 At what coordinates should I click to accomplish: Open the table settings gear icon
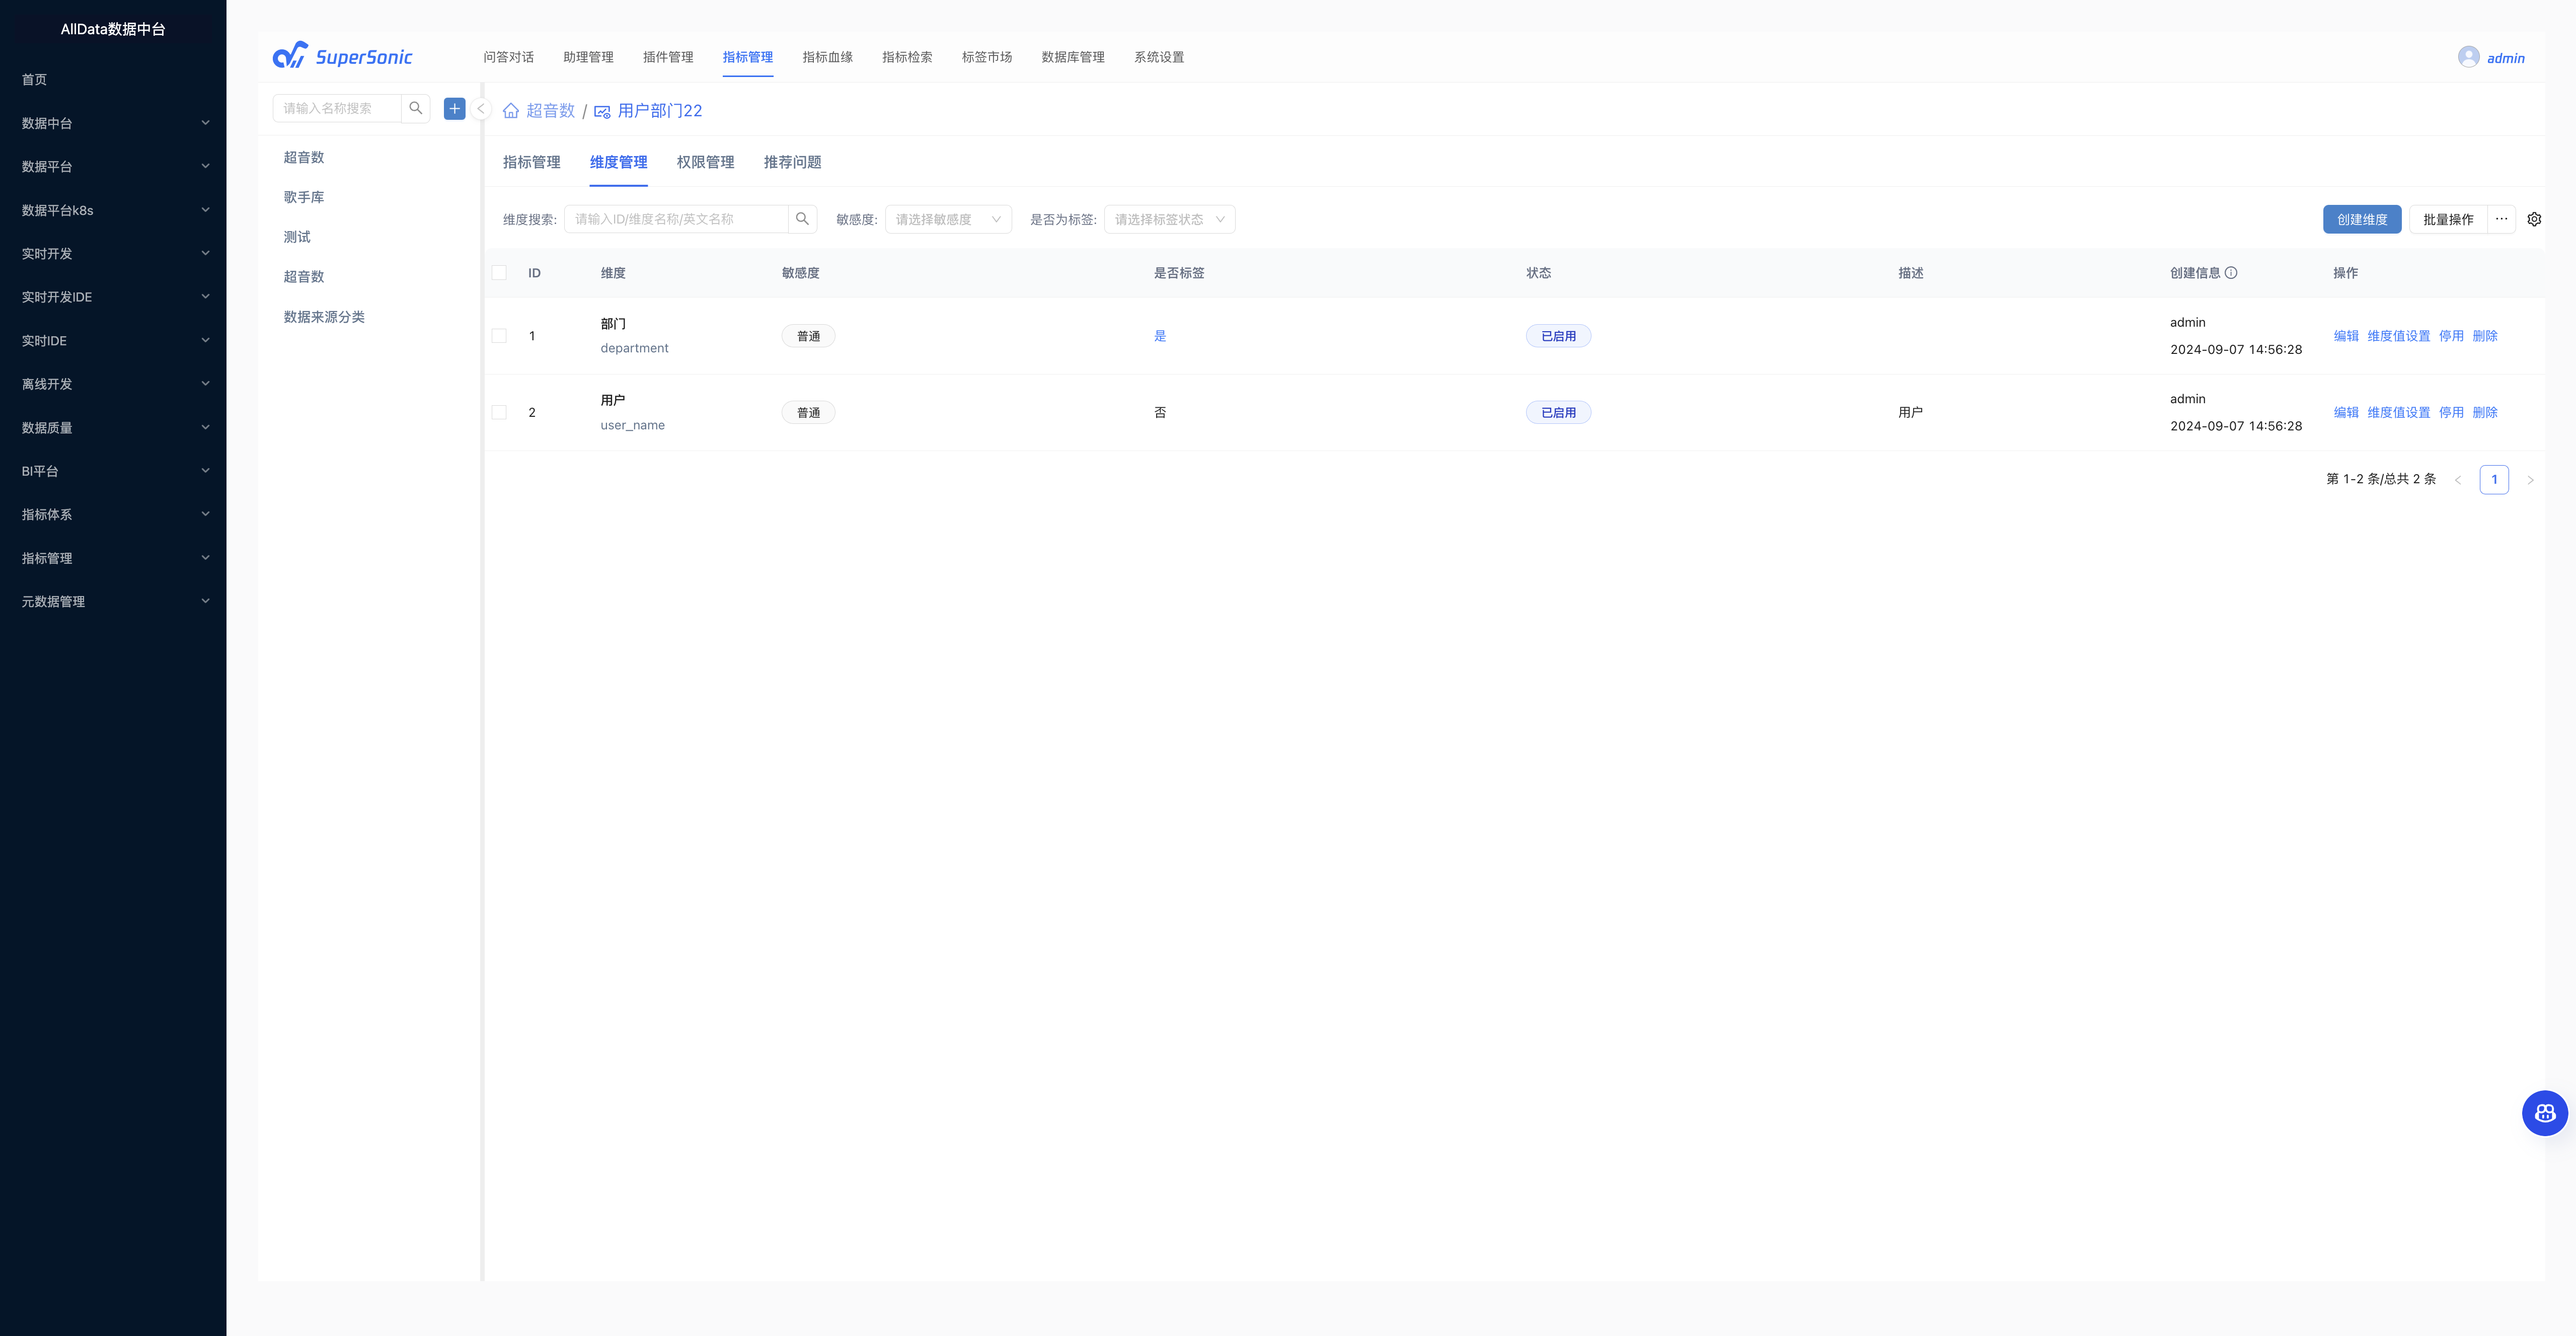tap(2534, 219)
